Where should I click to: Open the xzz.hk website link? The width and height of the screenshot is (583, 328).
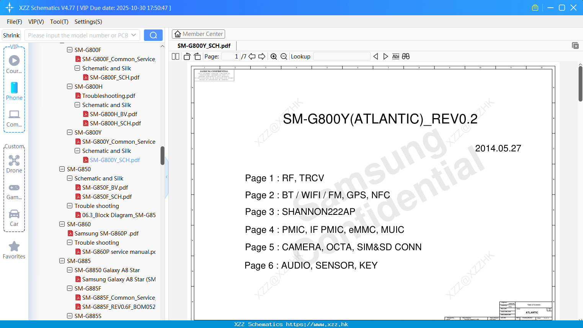click(x=317, y=324)
